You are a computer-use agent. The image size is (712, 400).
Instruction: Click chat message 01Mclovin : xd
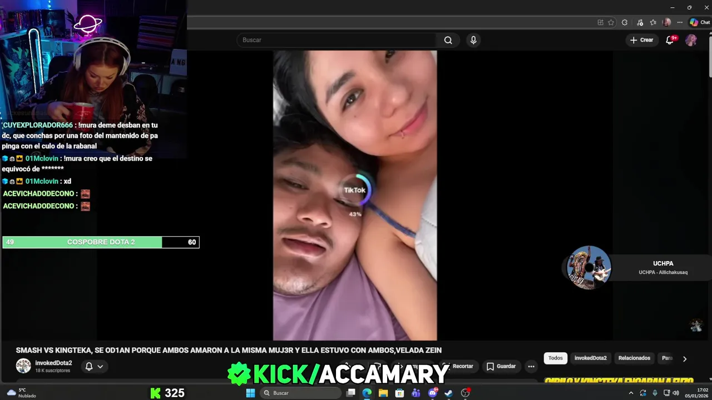(37, 181)
